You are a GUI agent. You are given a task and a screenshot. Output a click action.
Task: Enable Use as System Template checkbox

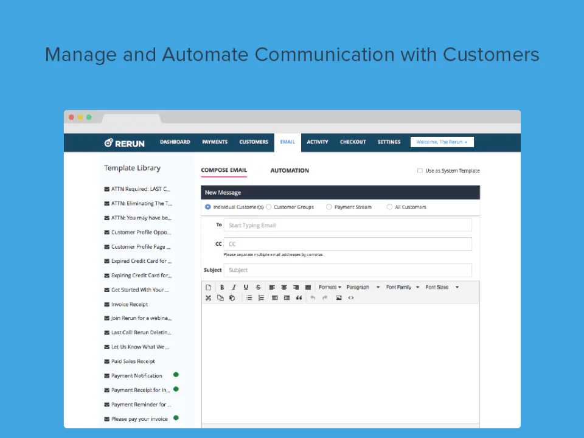[420, 170]
